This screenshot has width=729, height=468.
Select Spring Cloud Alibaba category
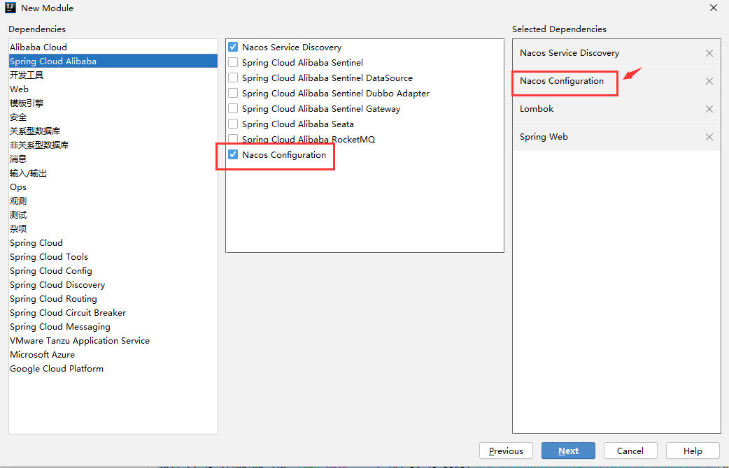113,61
